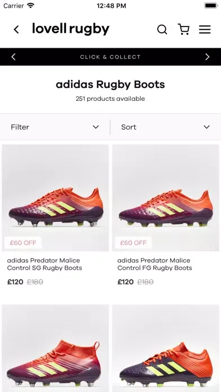The width and height of the screenshot is (221, 392).
Task: Tap the chevron next to Sort
Action: (206, 127)
